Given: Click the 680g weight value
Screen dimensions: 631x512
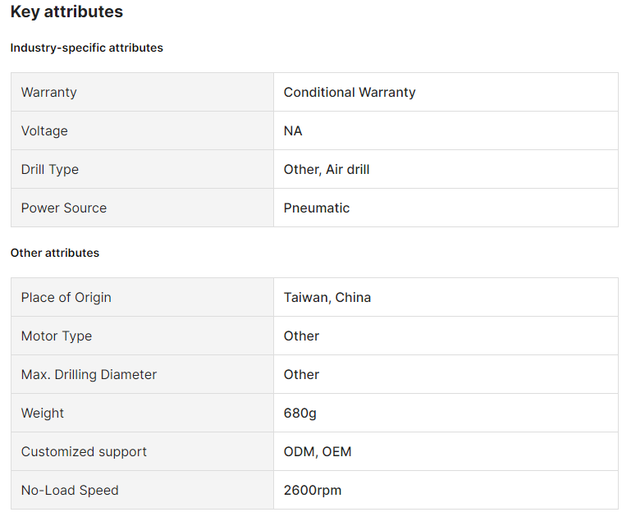Looking at the screenshot, I should tap(300, 413).
